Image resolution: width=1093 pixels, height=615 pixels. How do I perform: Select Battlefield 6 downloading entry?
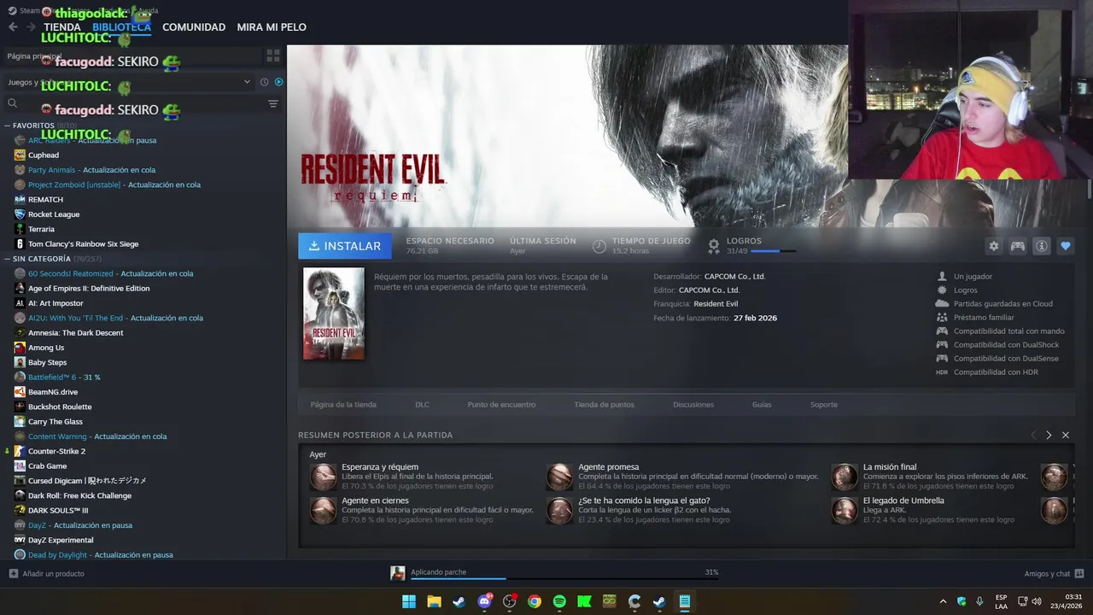(64, 378)
